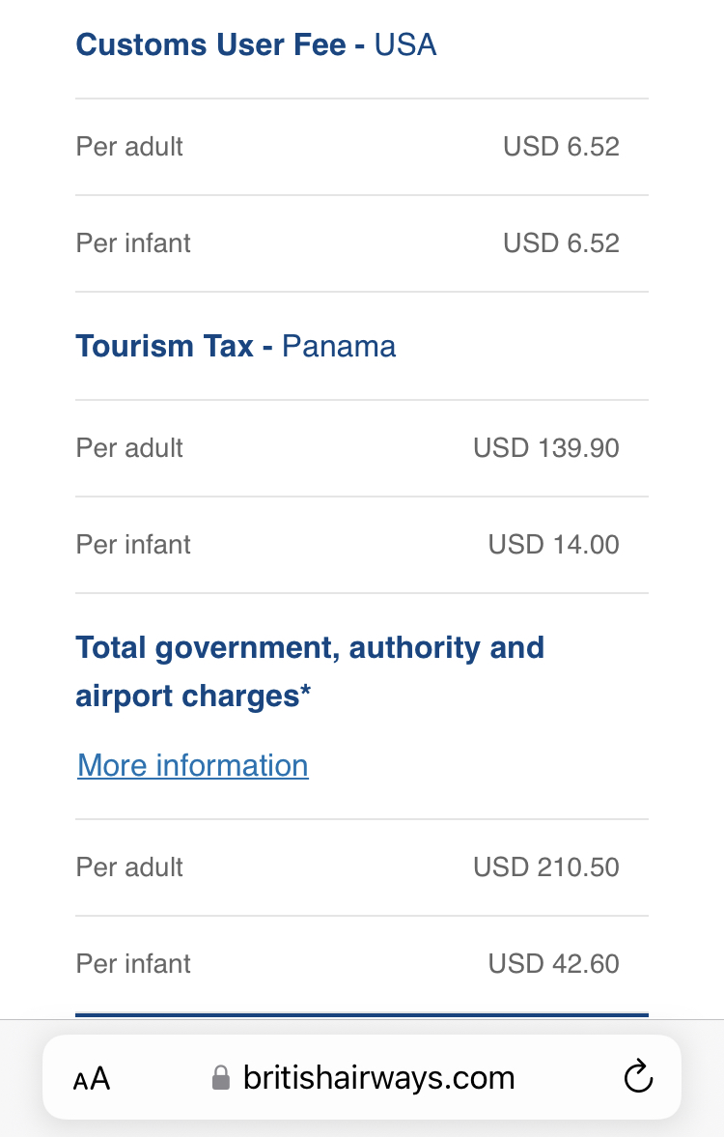Tap the USD 42.60 total per infant

point(553,964)
